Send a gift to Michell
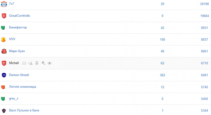Screen dimensions: 211x115 [x=37, y=63]
